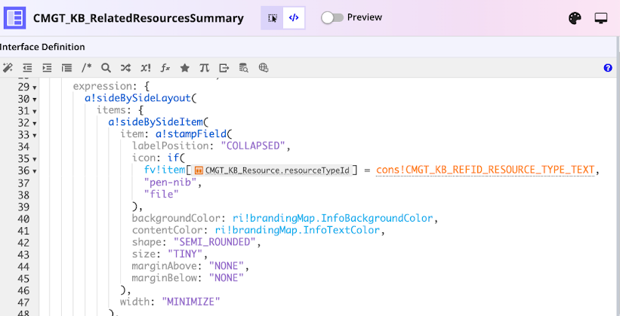This screenshot has height=316, width=620.
Task: Click the Interface Definition header
Action: (42, 47)
